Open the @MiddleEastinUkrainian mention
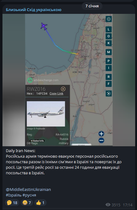Viewport: 137px width, 210px height. [x=28, y=189]
